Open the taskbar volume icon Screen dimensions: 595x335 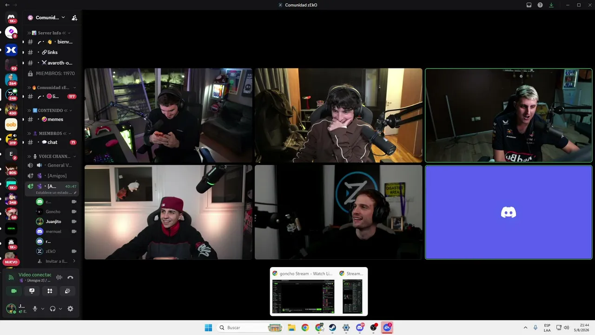click(x=566, y=328)
